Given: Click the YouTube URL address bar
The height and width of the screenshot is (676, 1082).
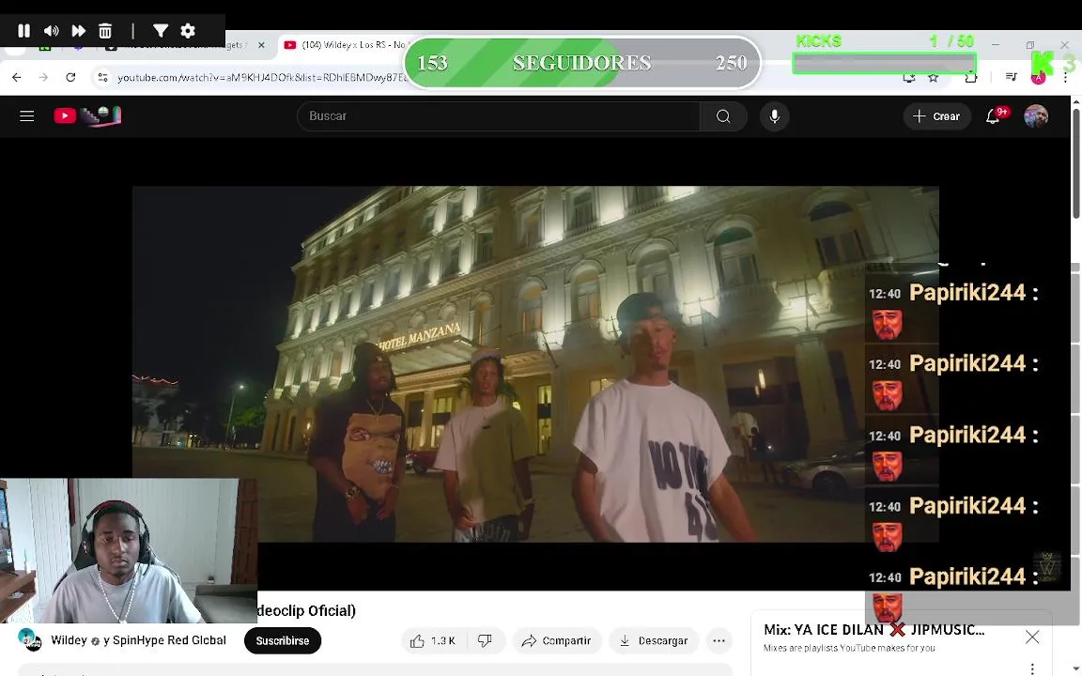Looking at the screenshot, I should pos(262,77).
